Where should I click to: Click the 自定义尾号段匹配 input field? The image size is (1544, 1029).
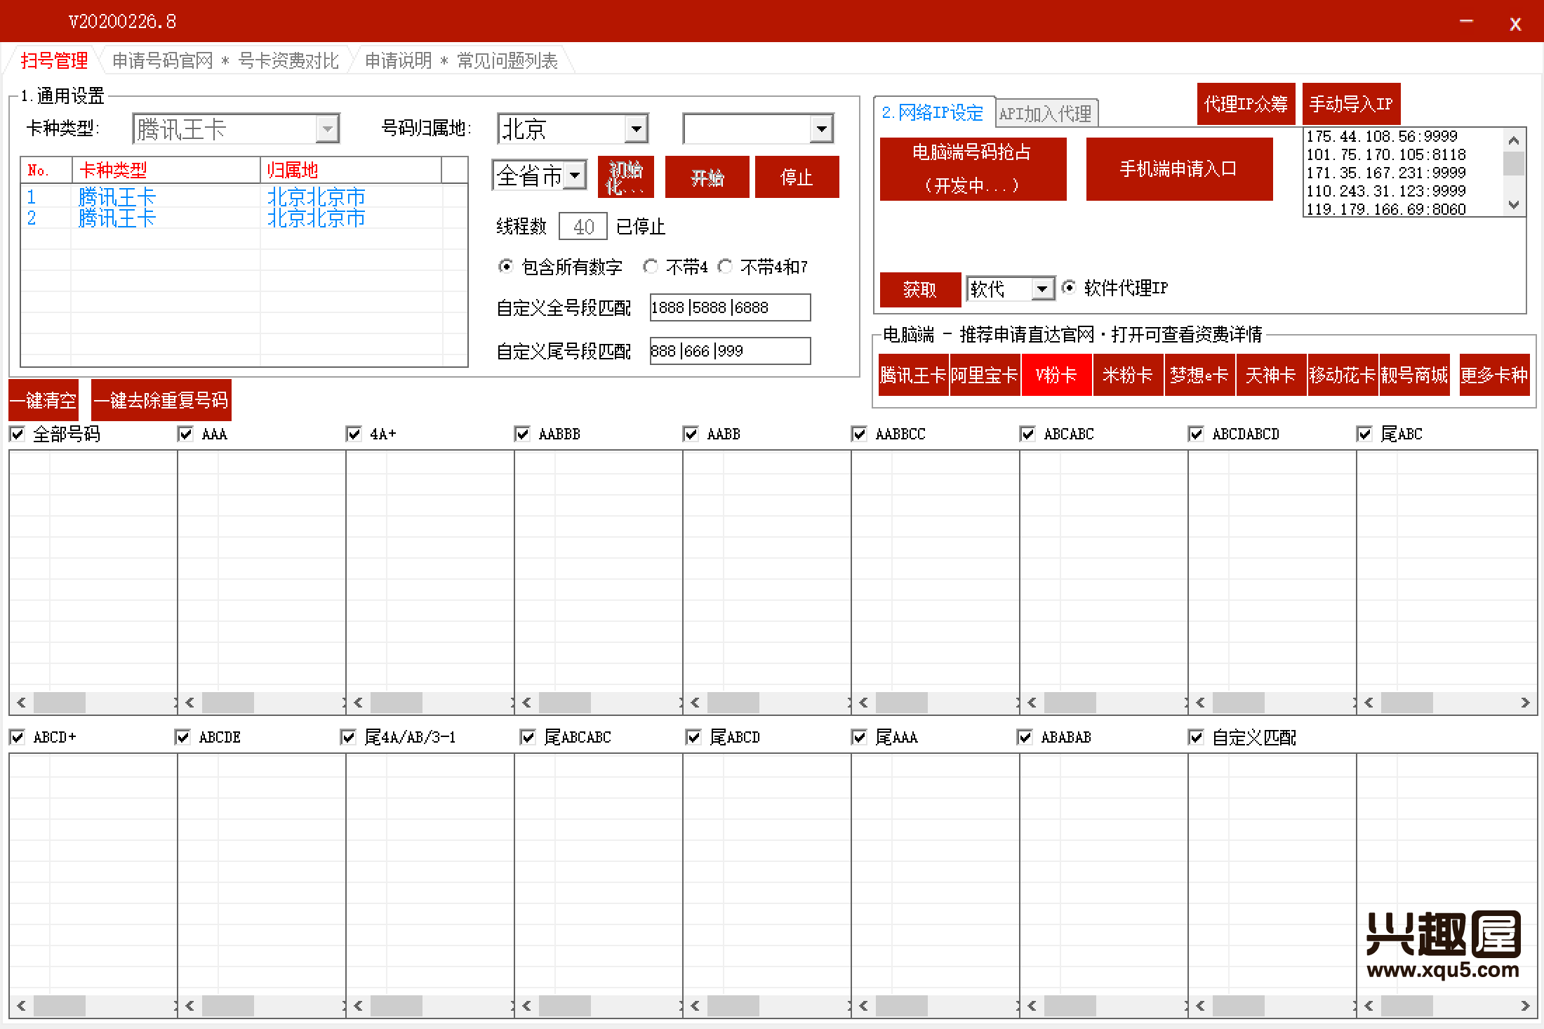click(730, 351)
